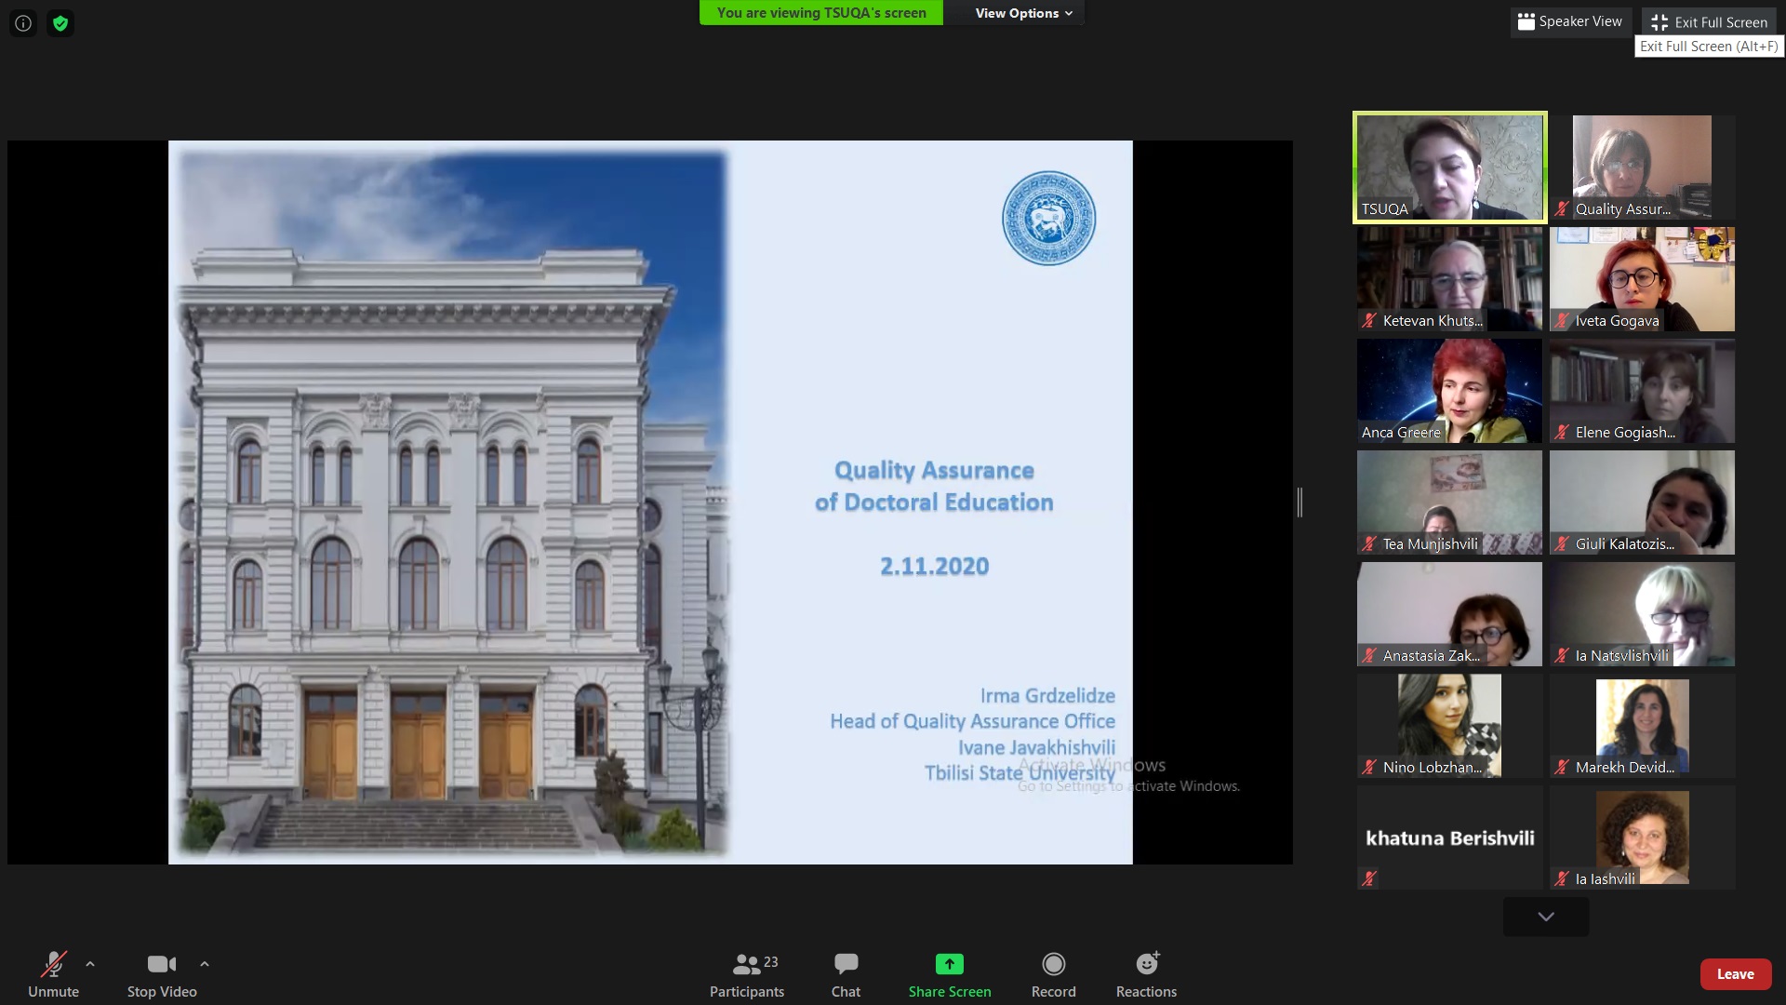This screenshot has height=1005, width=1786.
Task: Select Quality Assur... video thumbnail
Action: [x=1642, y=167]
